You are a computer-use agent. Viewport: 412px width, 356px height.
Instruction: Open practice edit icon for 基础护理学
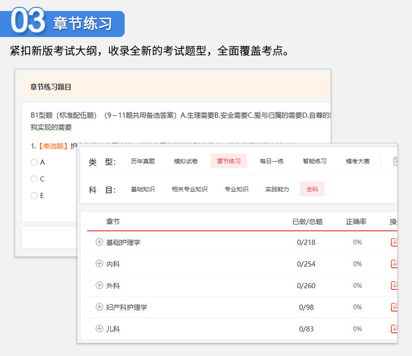[394, 242]
